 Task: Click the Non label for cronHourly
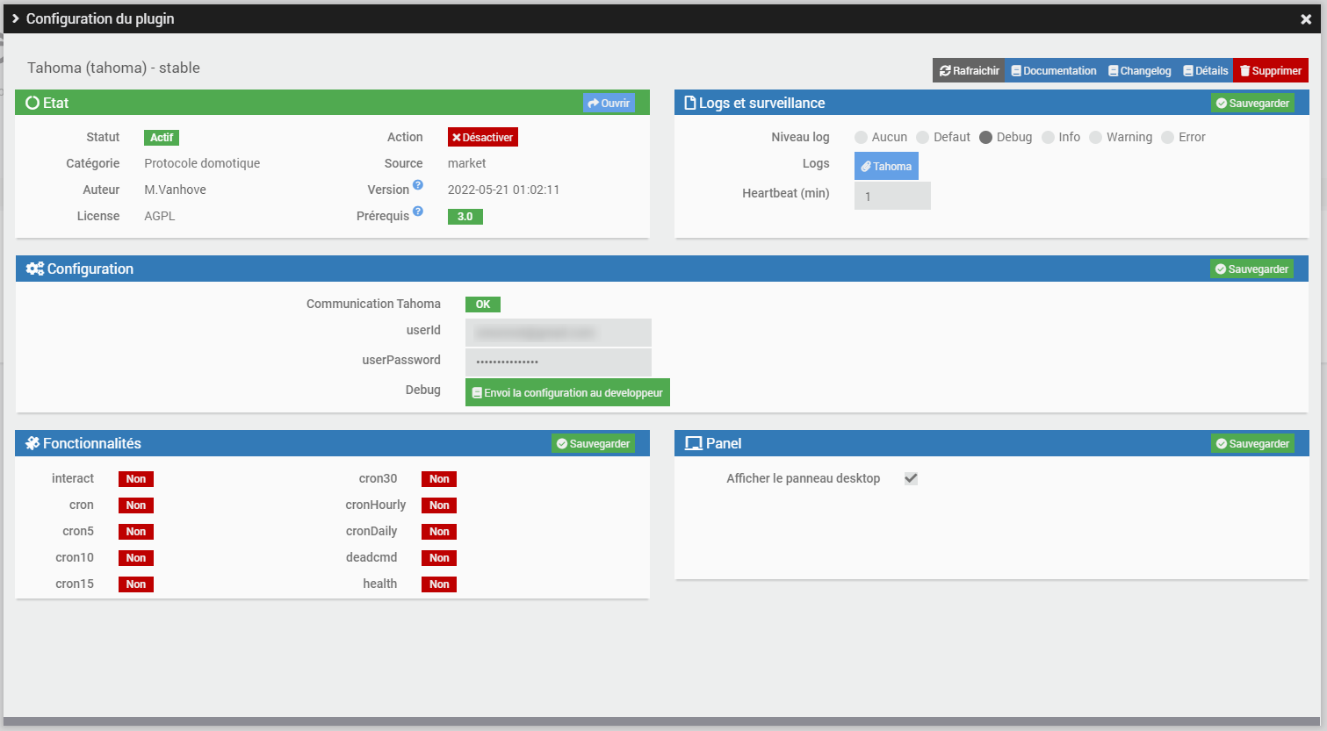pos(439,505)
